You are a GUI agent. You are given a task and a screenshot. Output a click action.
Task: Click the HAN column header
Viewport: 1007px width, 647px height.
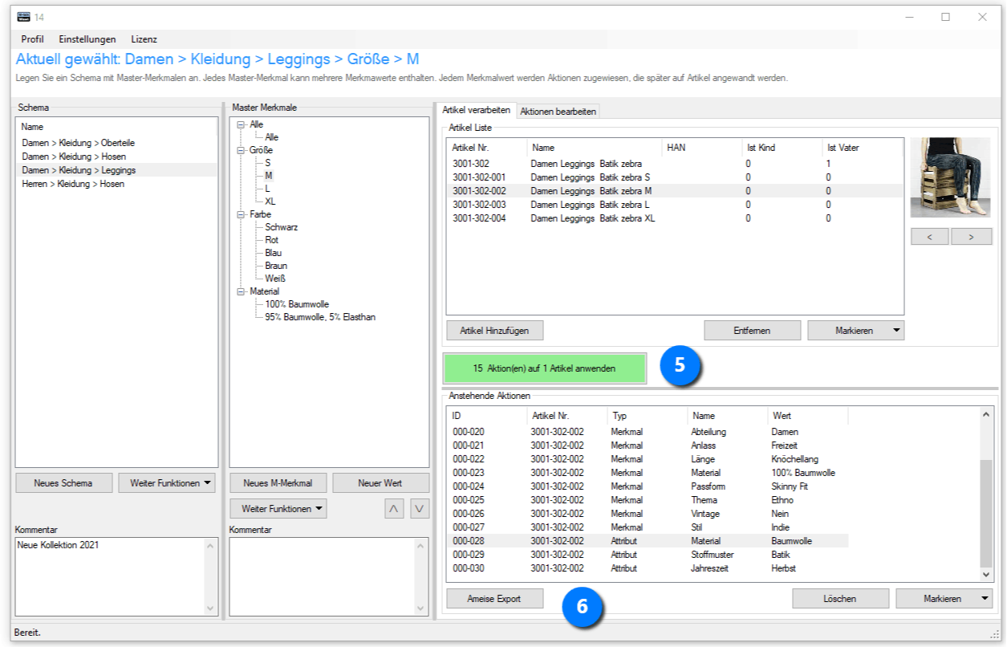point(702,149)
